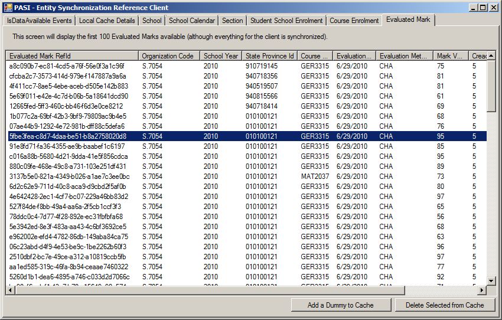This screenshot has width=502, height=320.
Task: Select the Course Enrolment tab
Action: [x=354, y=21]
